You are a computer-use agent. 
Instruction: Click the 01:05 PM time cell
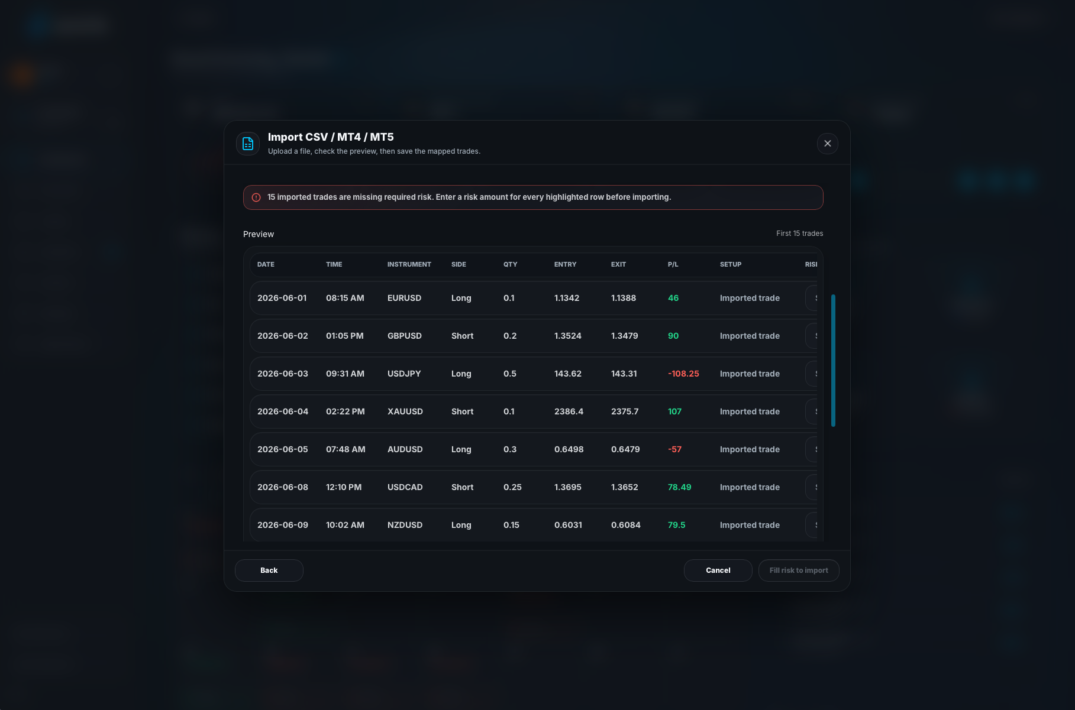(345, 336)
